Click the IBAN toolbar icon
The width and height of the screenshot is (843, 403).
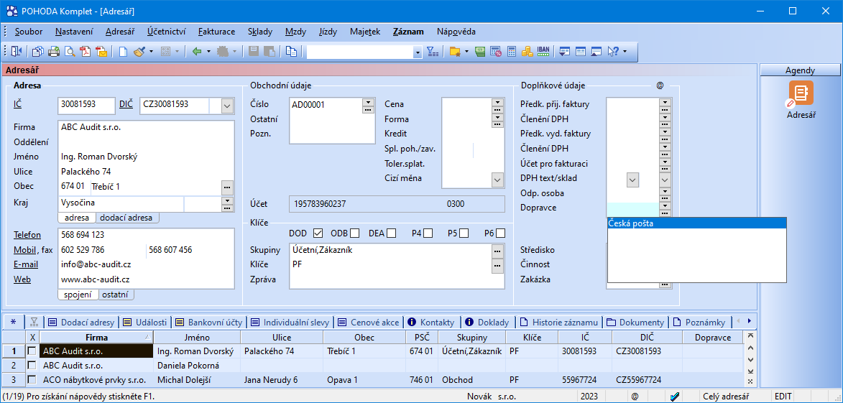pyautogui.click(x=543, y=52)
